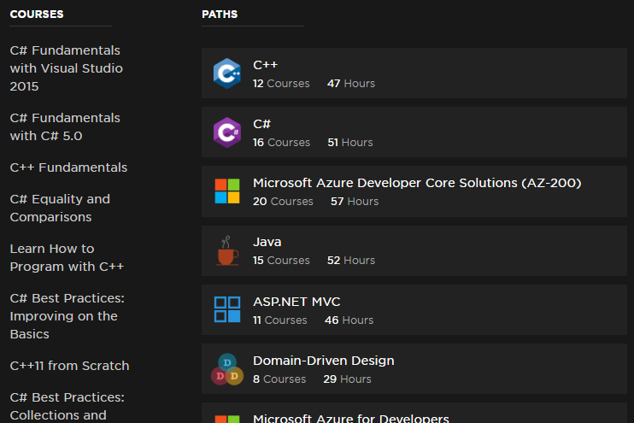Click the Java coffee cup icon
The height and width of the screenshot is (423, 634).
coord(226,250)
